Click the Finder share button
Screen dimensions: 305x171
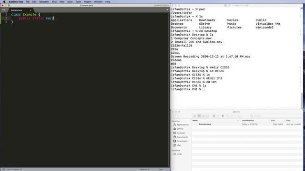232,116
